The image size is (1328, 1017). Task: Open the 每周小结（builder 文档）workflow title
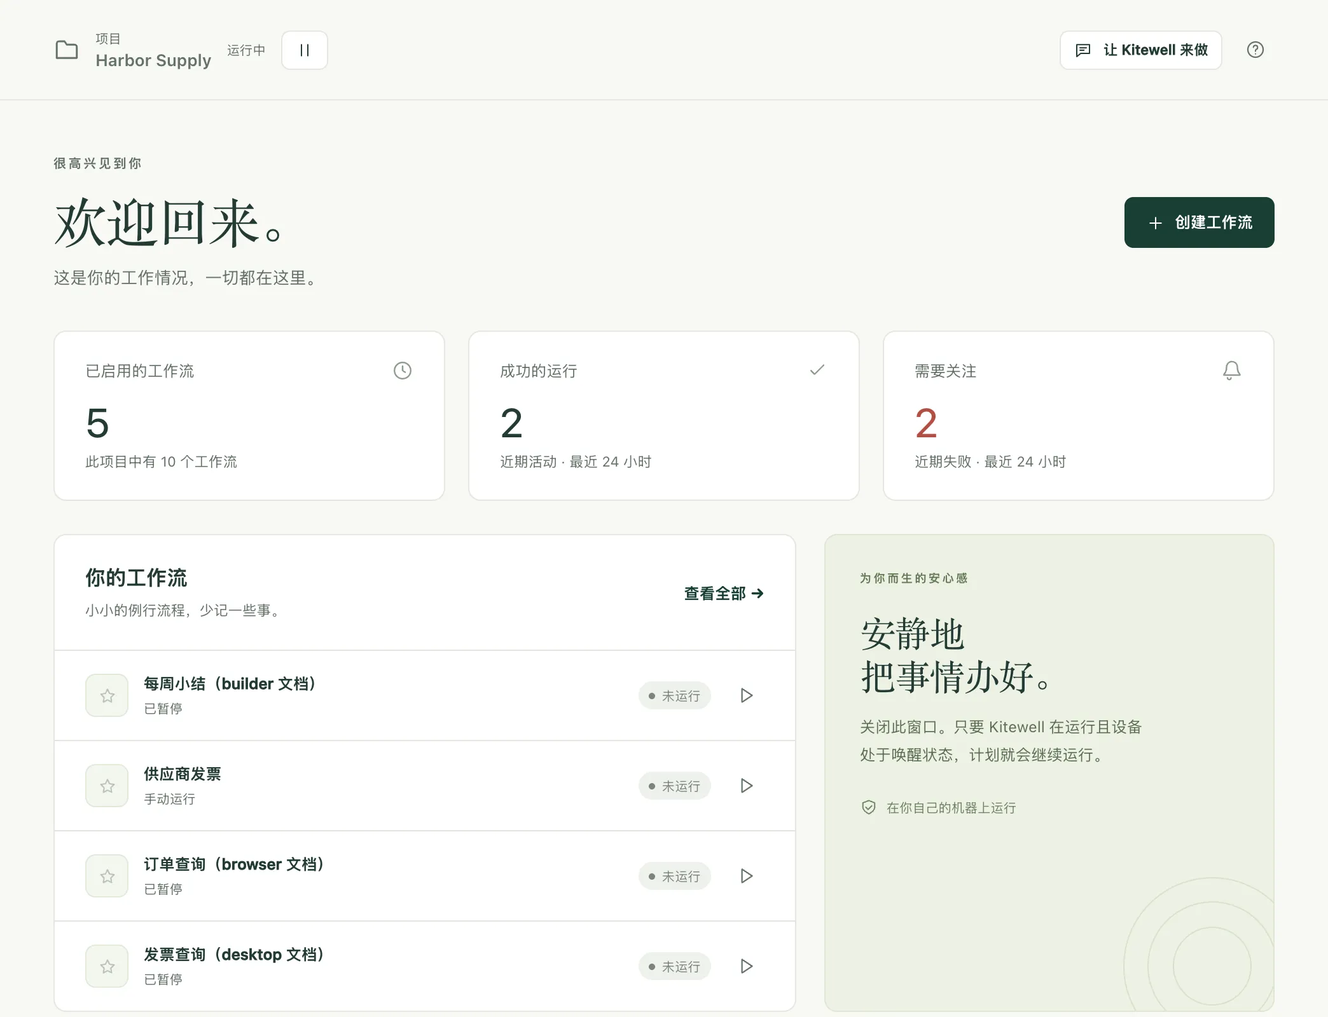click(230, 684)
